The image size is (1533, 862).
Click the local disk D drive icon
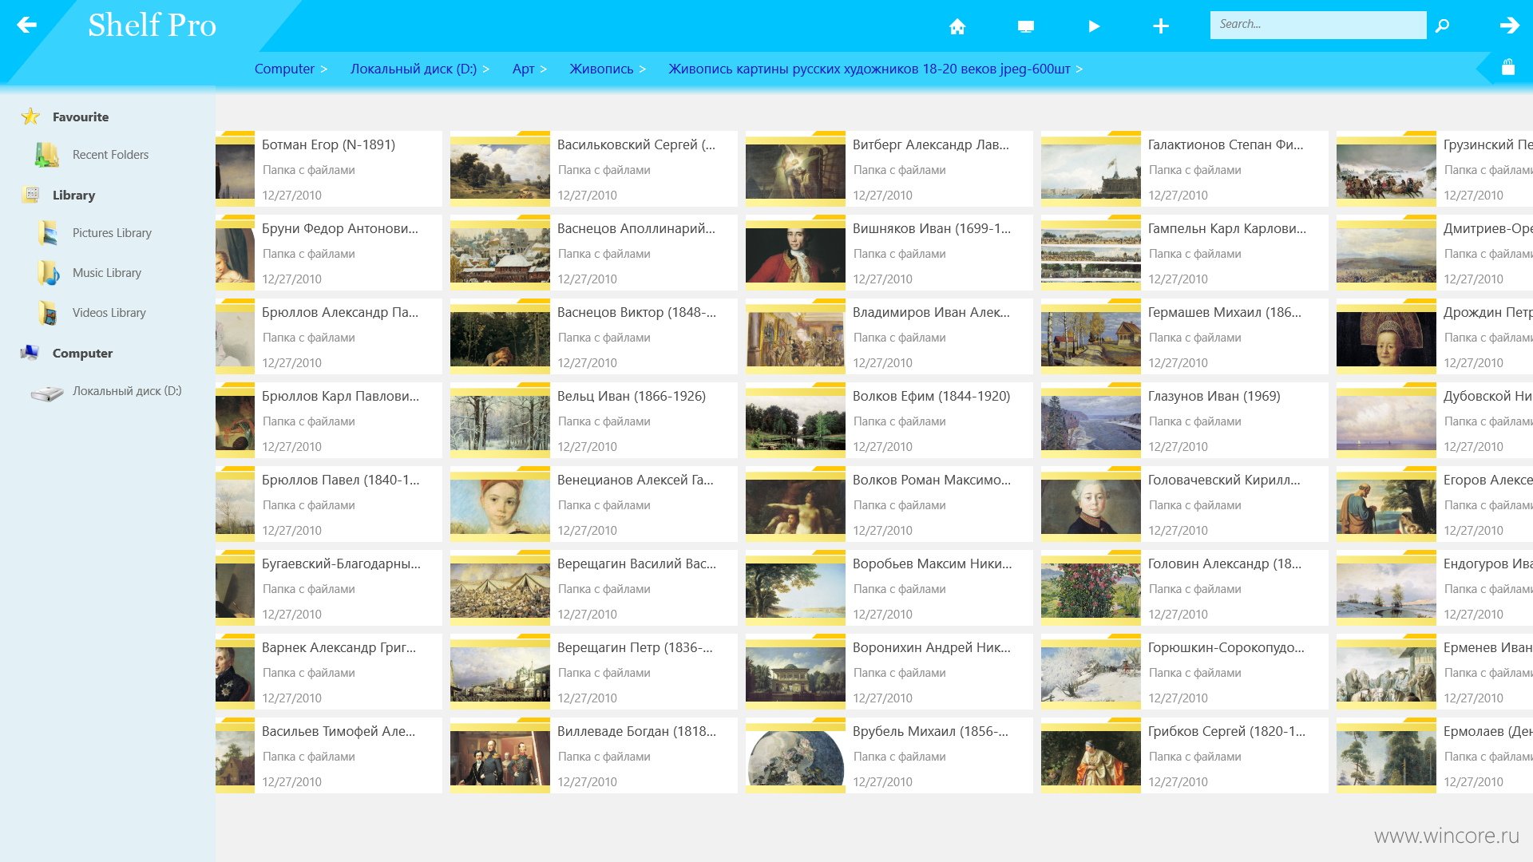point(47,393)
